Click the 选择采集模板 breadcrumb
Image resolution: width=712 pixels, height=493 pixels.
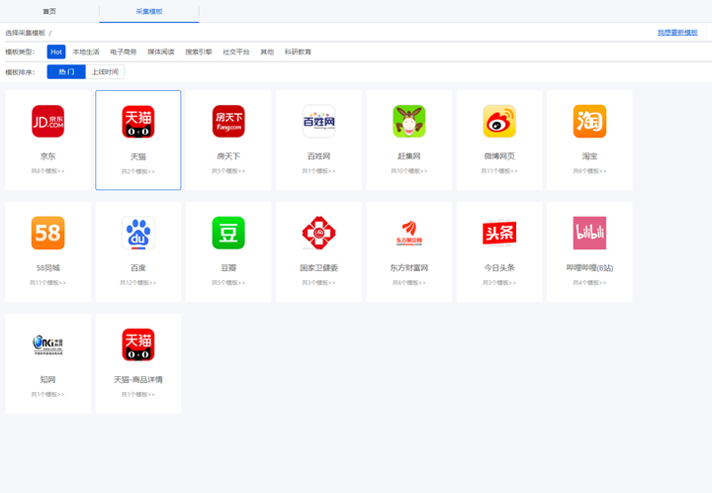pos(26,33)
